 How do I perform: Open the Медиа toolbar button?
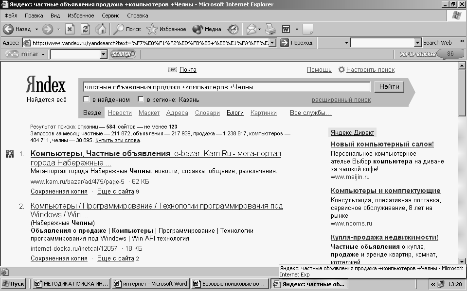pyautogui.click(x=207, y=29)
